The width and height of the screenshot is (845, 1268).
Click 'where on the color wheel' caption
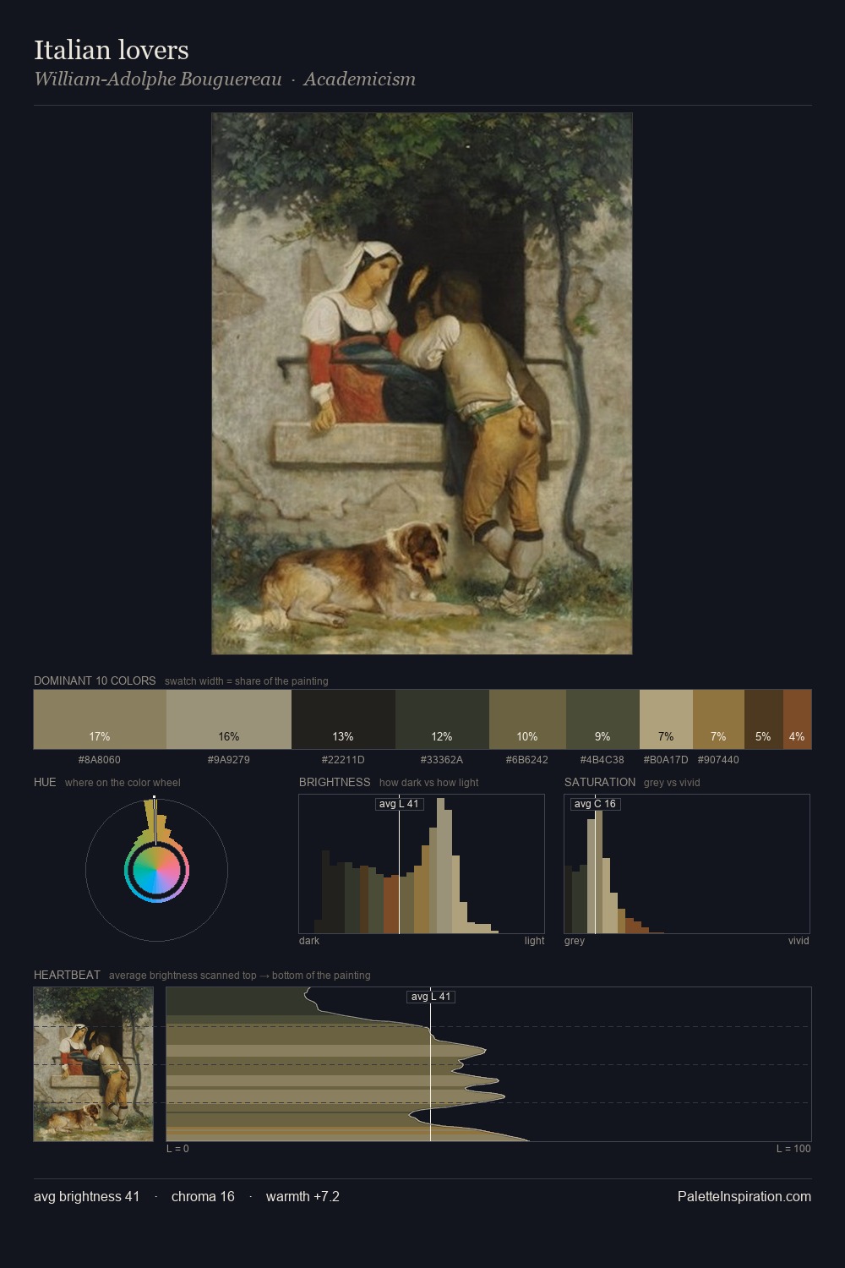click(123, 783)
